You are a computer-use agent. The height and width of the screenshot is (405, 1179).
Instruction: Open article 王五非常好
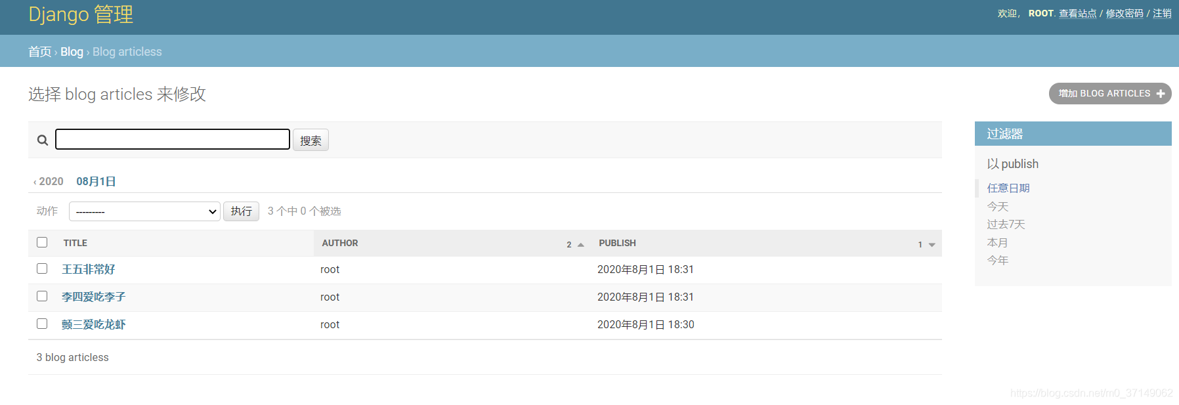tap(89, 269)
